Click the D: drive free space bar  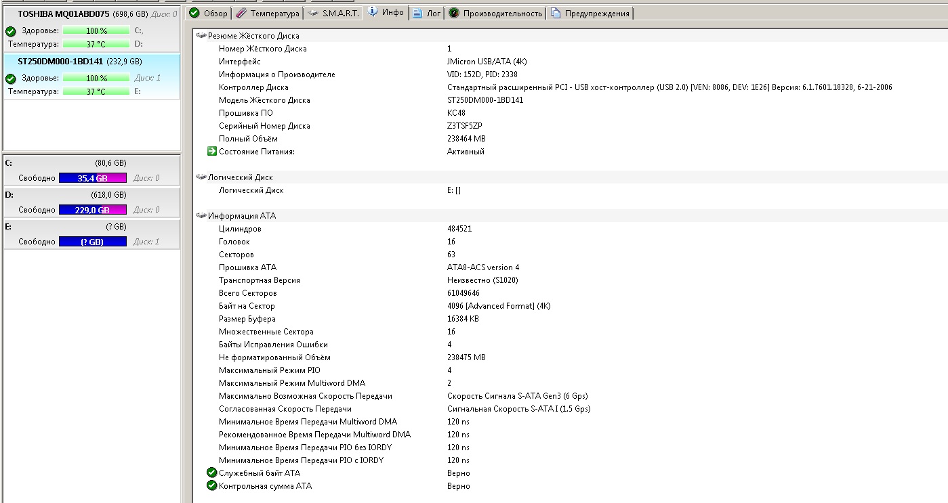(92, 210)
